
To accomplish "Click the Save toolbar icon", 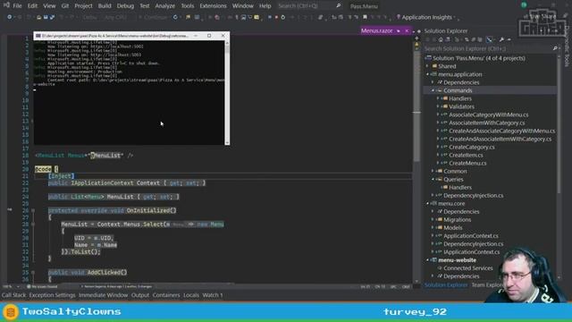I will click(46, 17).
